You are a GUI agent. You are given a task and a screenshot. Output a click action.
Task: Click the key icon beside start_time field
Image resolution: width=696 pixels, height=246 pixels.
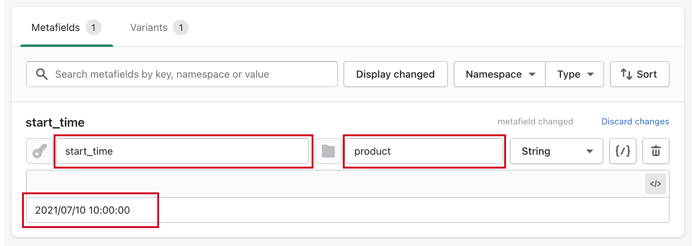coord(40,151)
